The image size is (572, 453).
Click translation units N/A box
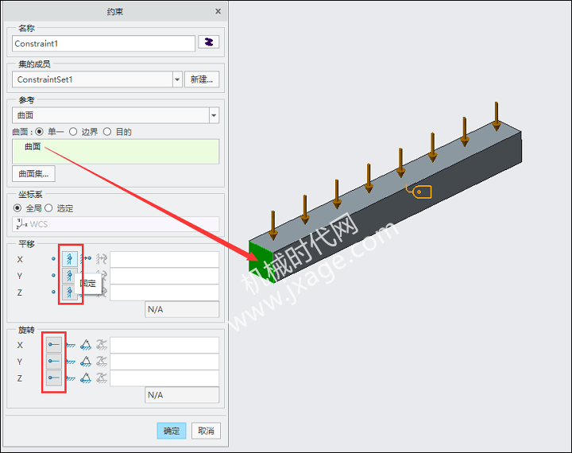click(x=182, y=309)
